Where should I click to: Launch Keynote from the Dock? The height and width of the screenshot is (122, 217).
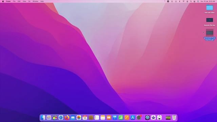click(115, 118)
